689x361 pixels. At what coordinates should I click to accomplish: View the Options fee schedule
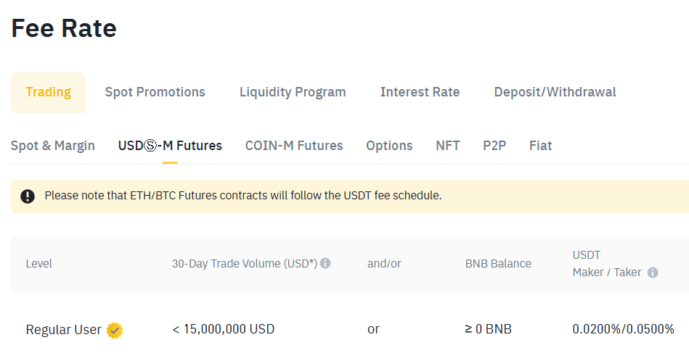coord(389,146)
